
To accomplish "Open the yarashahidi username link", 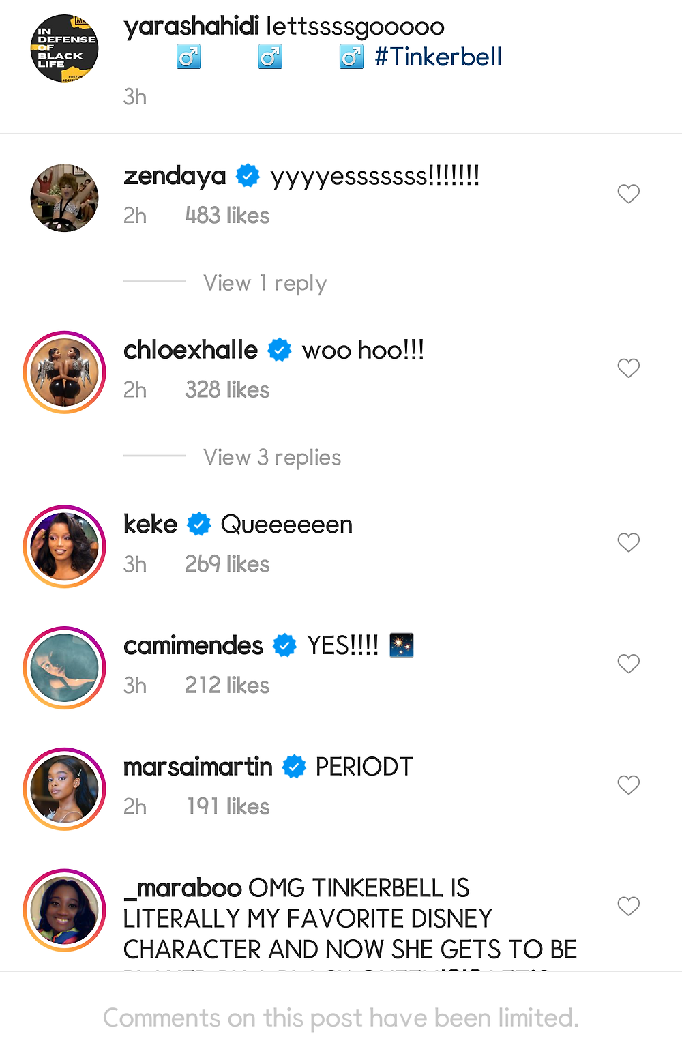I will [191, 27].
